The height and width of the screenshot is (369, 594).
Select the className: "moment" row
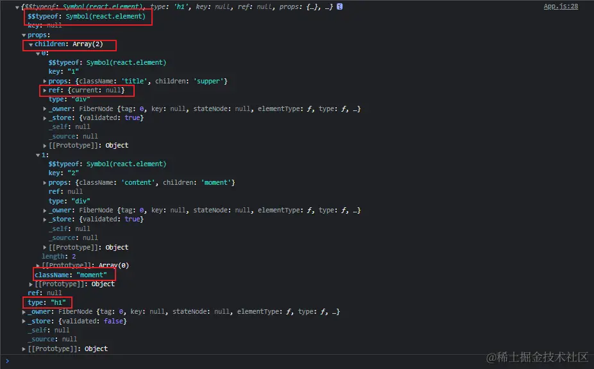[x=71, y=275]
